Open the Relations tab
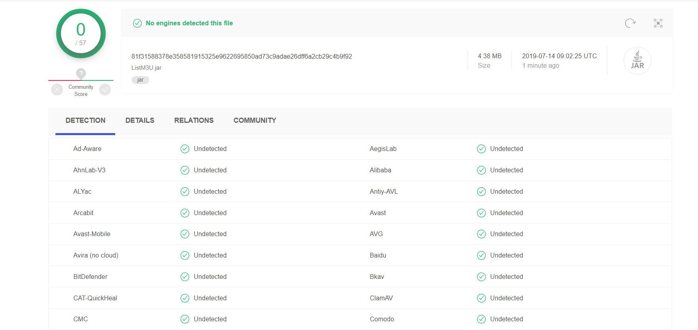This screenshot has width=698, height=330. (194, 120)
